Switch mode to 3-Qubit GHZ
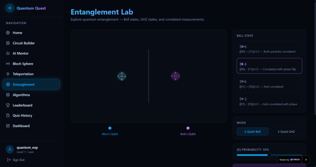The width and height of the screenshot is (316, 167). click(286, 132)
